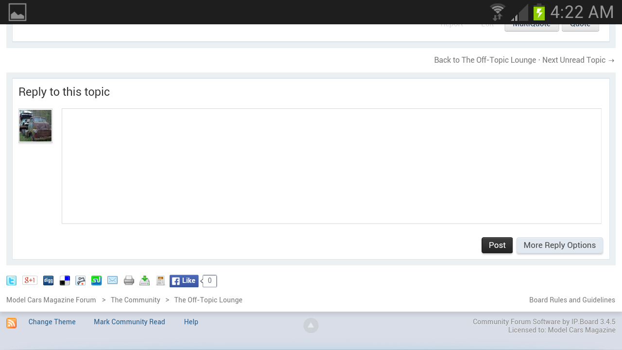The width and height of the screenshot is (622, 350).
Task: Download this topic with download icon
Action: 145,280
